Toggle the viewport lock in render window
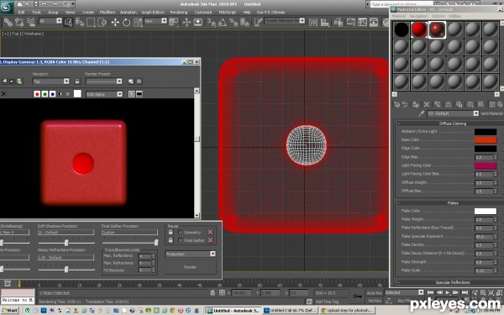The image size is (504, 315). coord(77,81)
